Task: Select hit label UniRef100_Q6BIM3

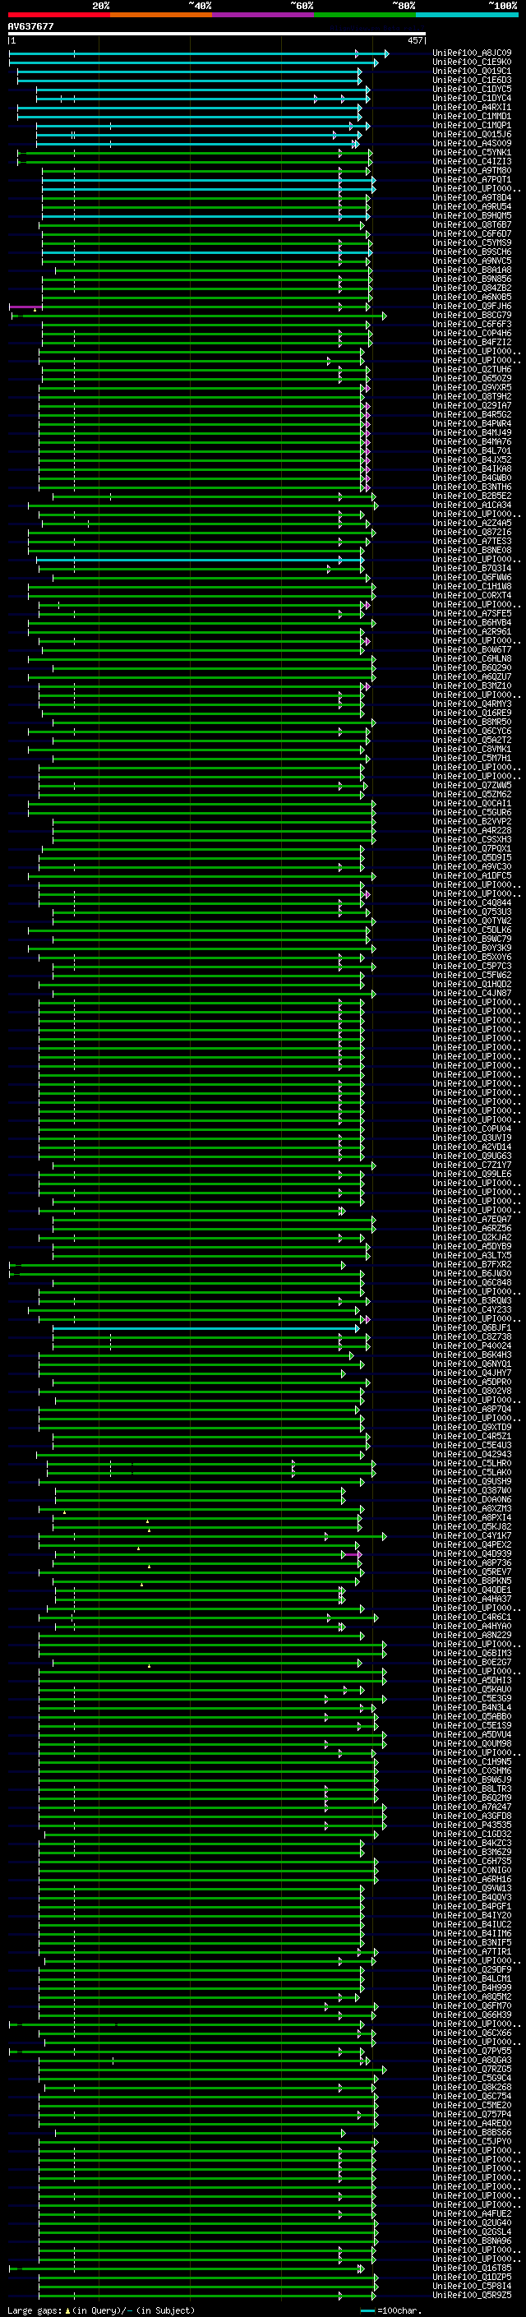Action: [472, 1653]
